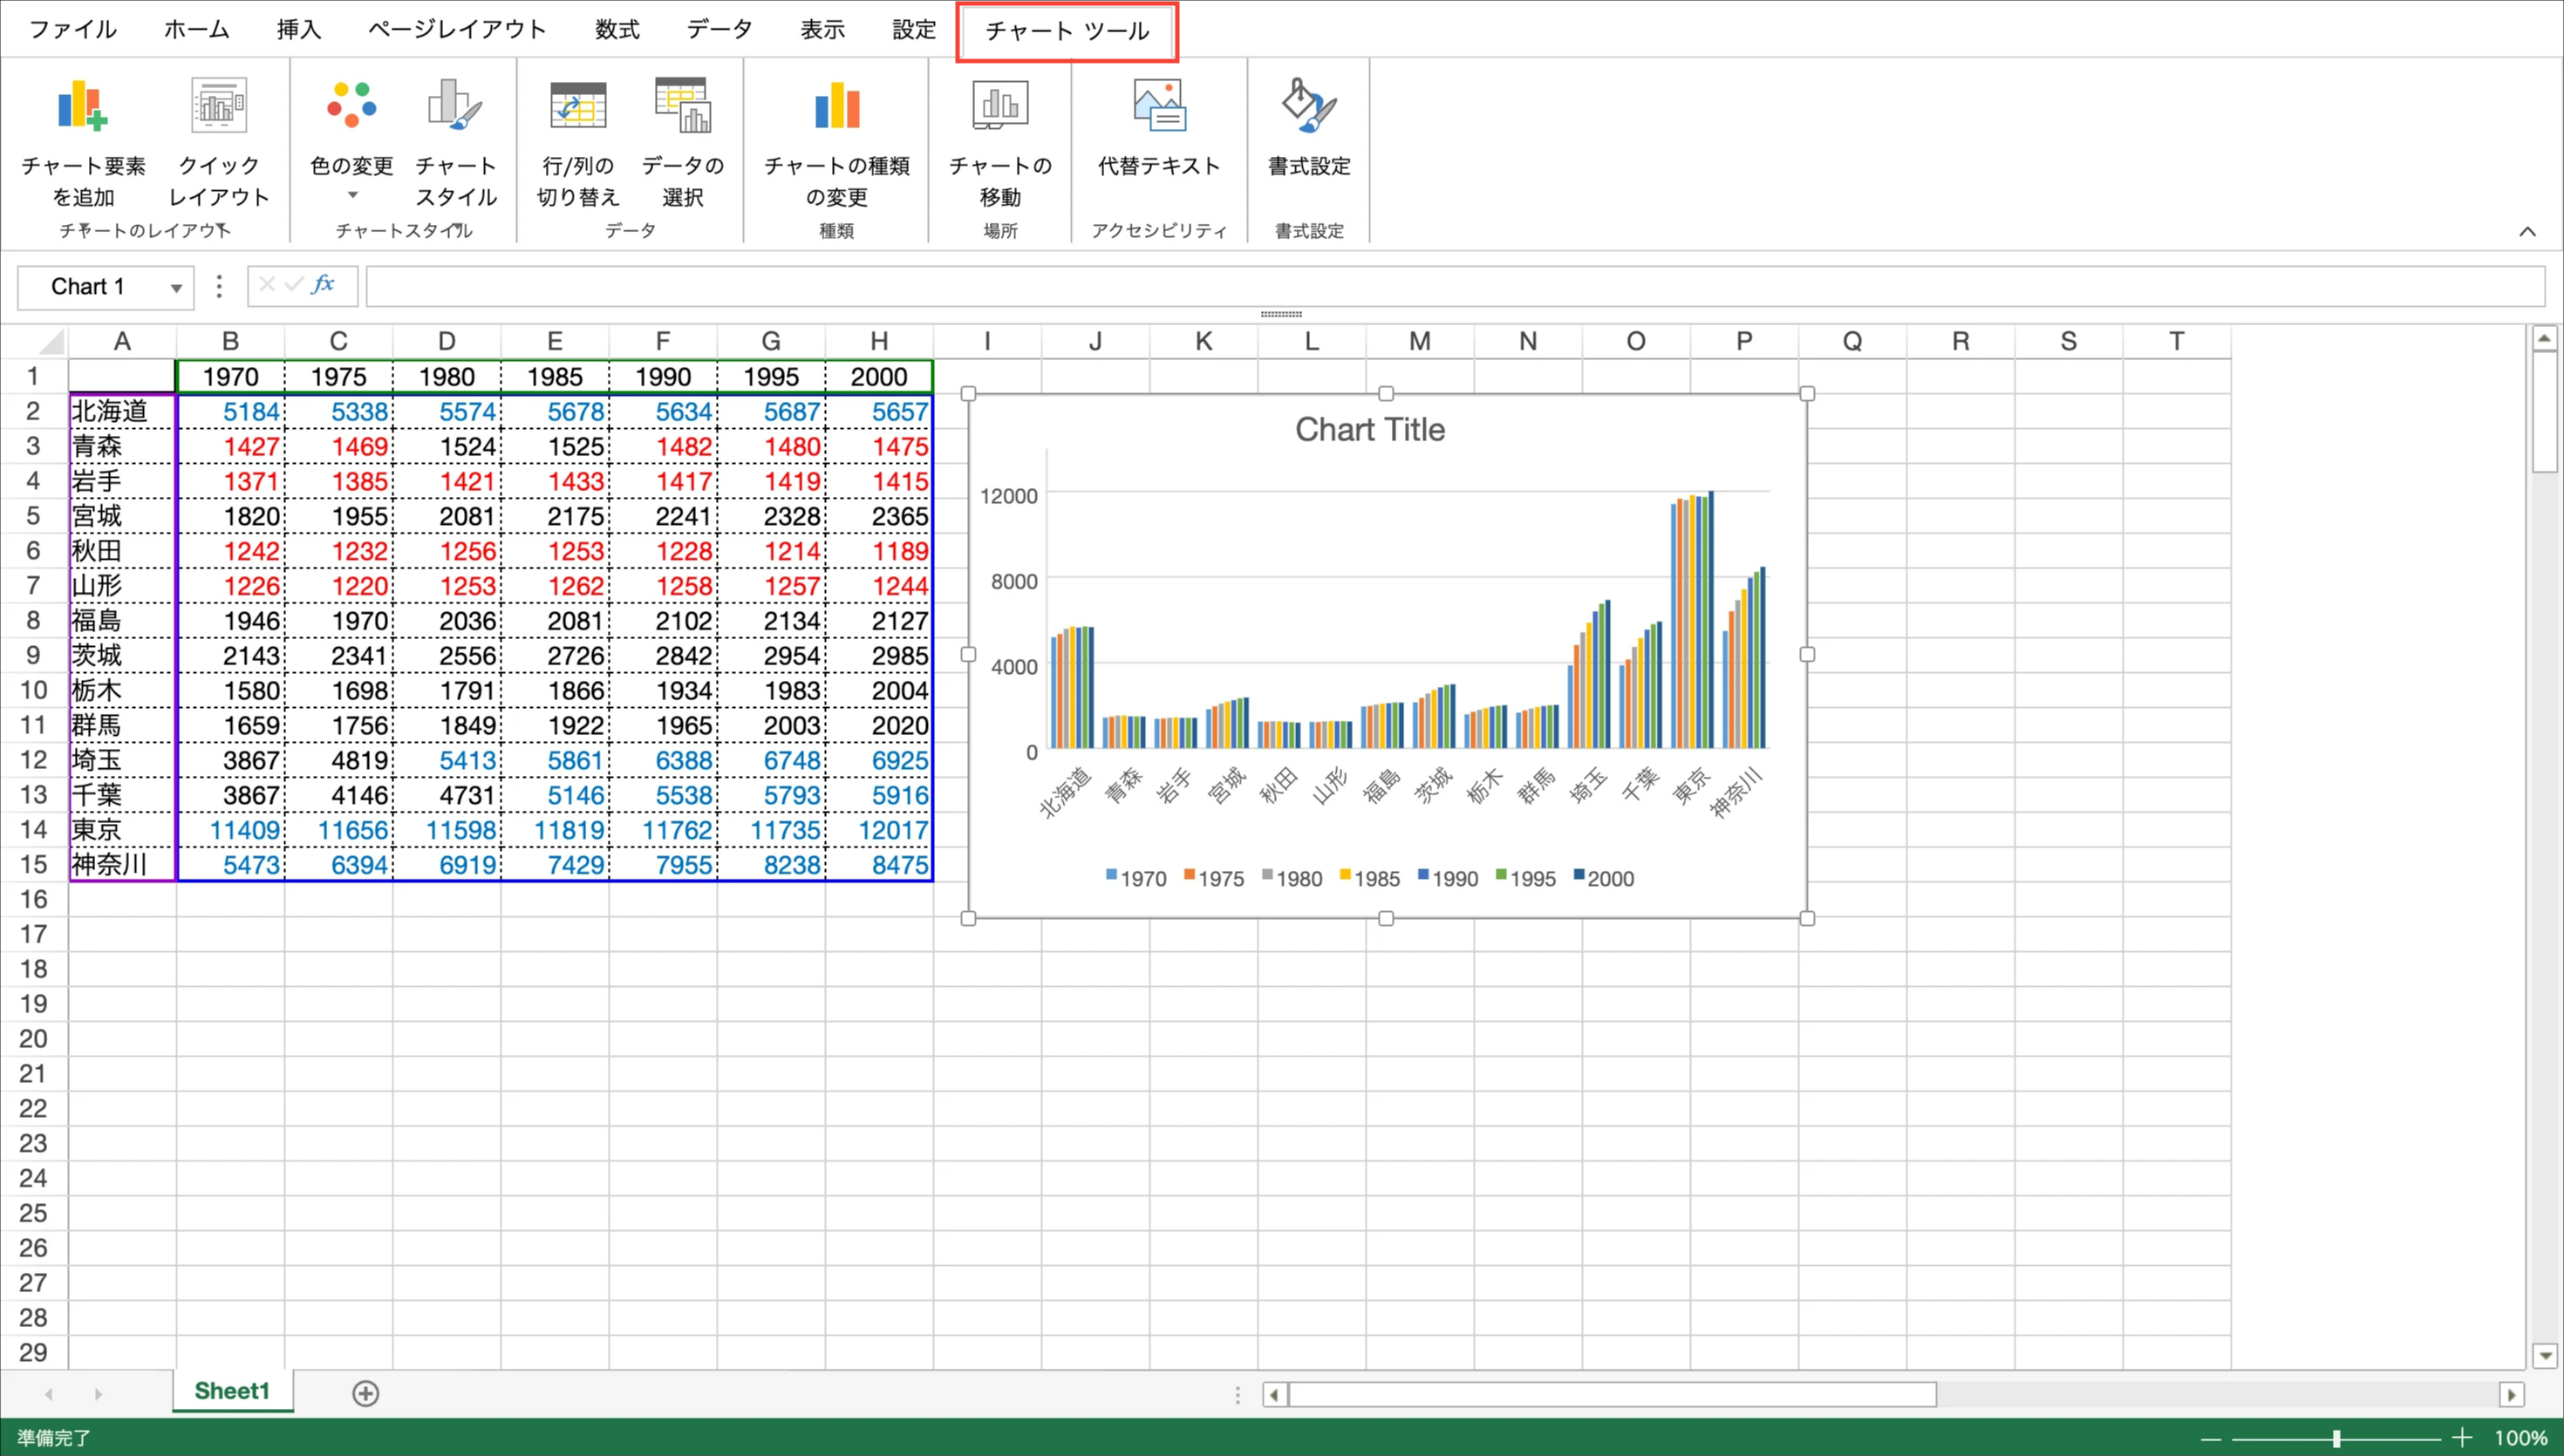Open the Select Data icon
This screenshot has width=2564, height=1456.
click(x=682, y=107)
